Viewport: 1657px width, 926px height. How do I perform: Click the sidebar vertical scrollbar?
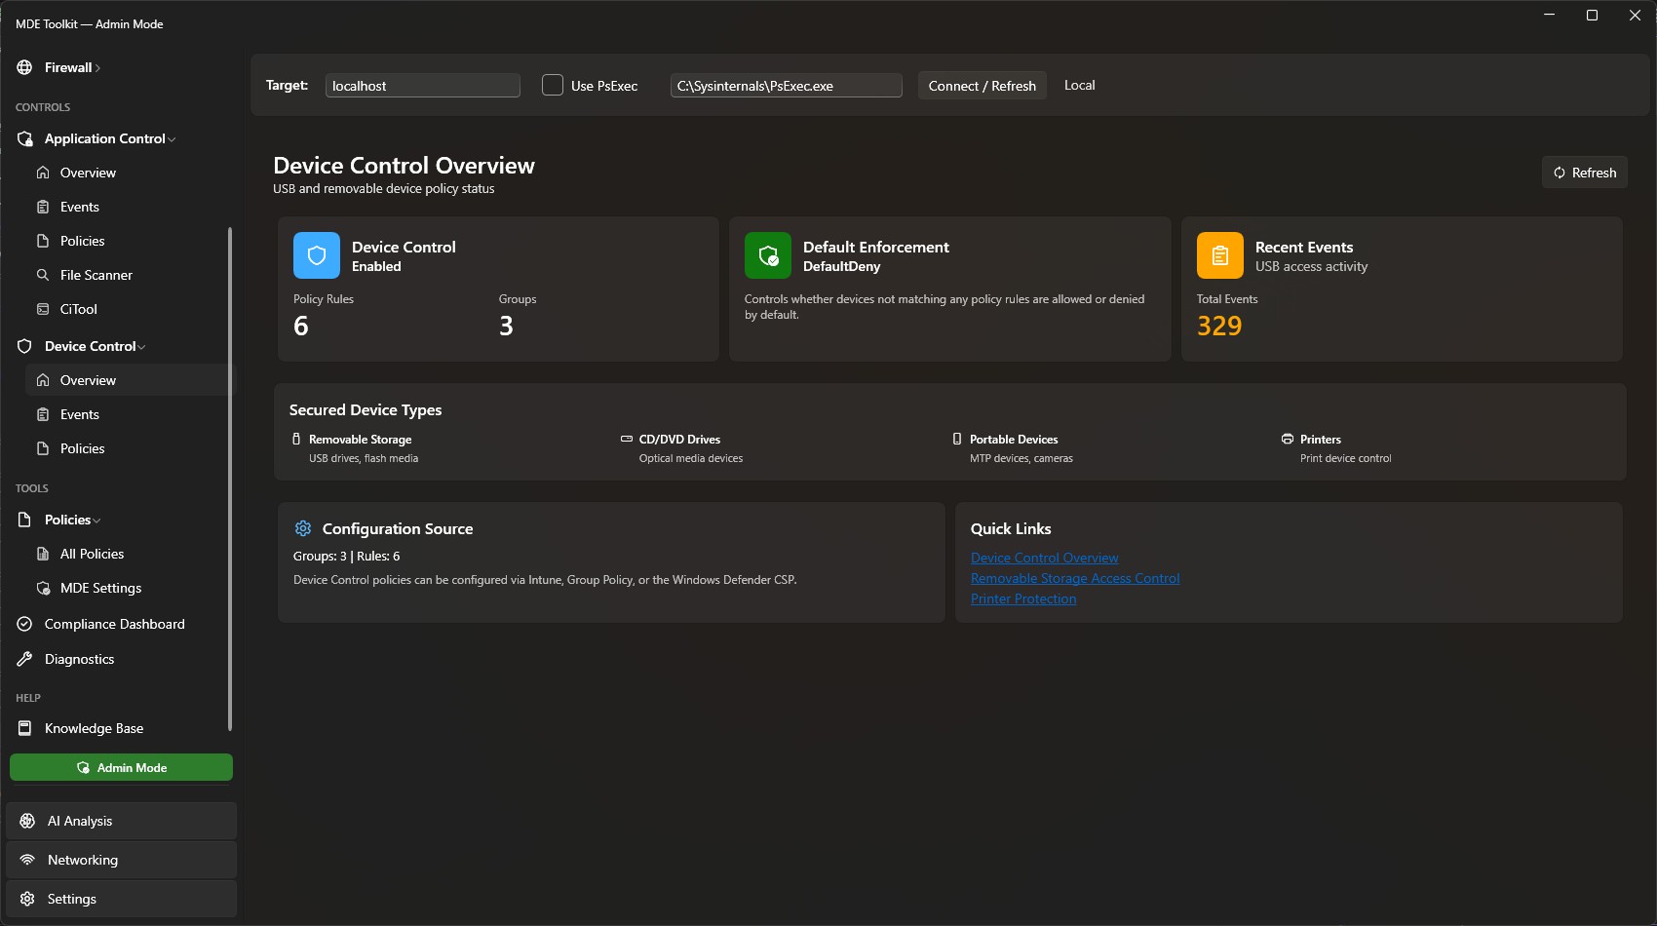[230, 478]
